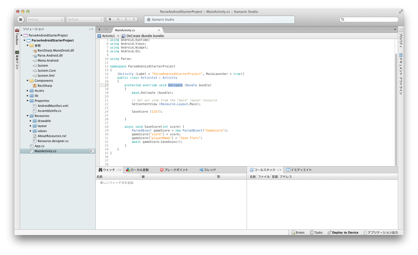Select Mono.Android reference
The width and height of the screenshot is (418, 255).
(48, 61)
